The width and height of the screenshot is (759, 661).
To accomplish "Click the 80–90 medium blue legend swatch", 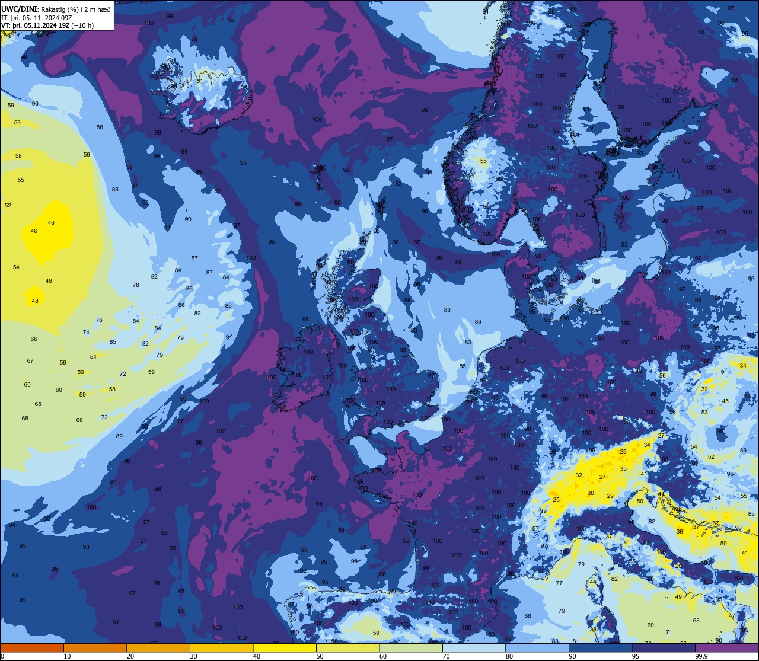I will point(537,647).
